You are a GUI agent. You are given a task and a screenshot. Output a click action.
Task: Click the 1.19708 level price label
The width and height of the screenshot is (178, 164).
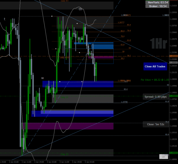coord(124,102)
